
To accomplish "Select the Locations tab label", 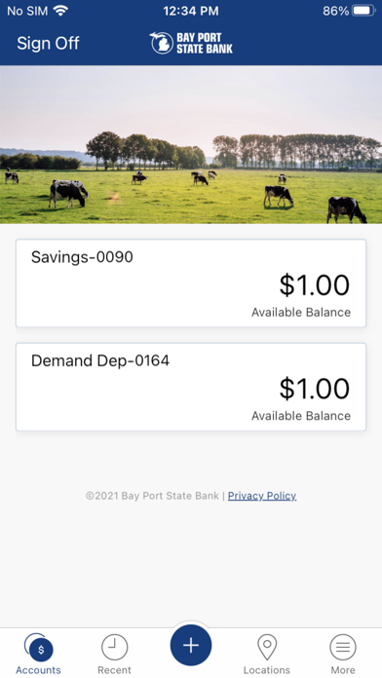I will (267, 670).
